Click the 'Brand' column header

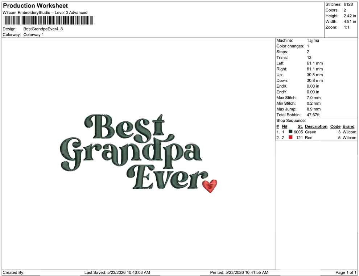[x=348, y=126]
